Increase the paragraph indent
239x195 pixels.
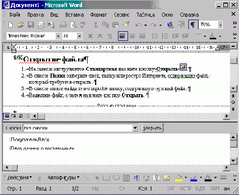click(185, 36)
